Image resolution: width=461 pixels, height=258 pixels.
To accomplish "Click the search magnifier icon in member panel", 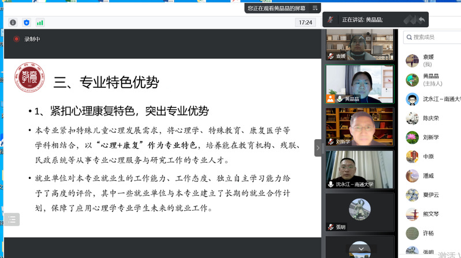I will [408, 37].
